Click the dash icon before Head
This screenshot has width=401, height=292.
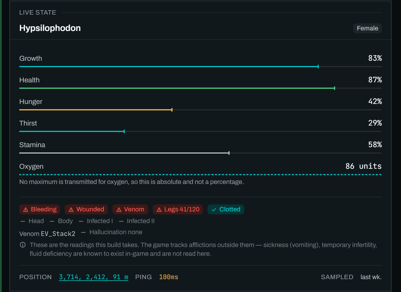[23, 221]
